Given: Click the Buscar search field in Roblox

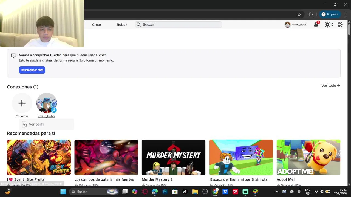Looking at the screenshot, I should (179, 25).
